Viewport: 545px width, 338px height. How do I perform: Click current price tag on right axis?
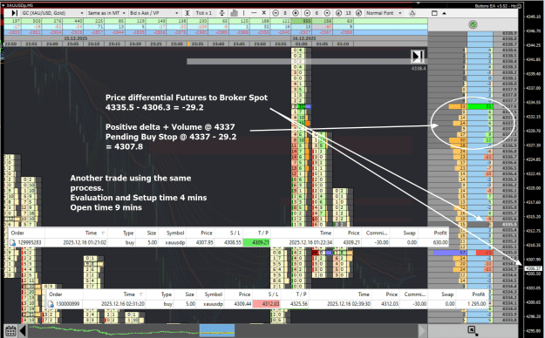533,268
